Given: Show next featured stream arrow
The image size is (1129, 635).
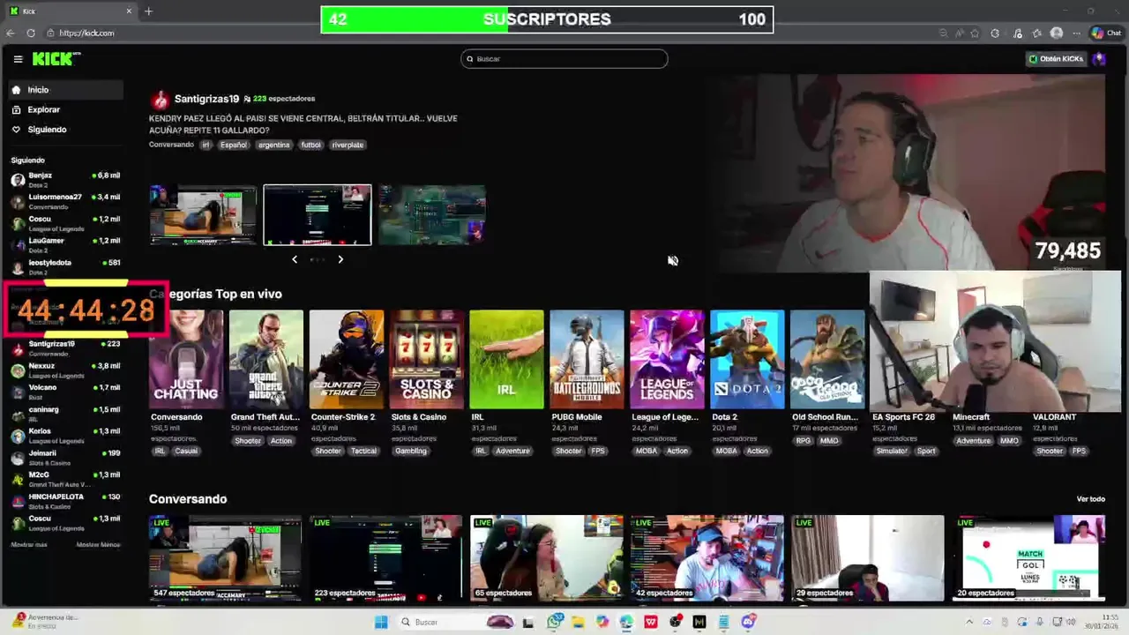Looking at the screenshot, I should pos(340,259).
